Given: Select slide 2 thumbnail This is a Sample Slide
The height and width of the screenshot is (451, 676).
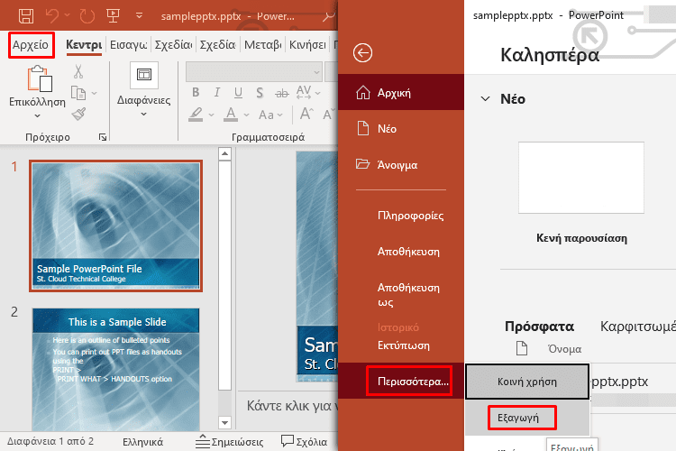Looking at the screenshot, I should click(115, 370).
